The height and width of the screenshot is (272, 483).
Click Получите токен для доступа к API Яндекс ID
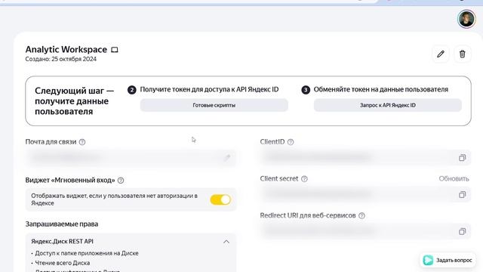pos(209,89)
